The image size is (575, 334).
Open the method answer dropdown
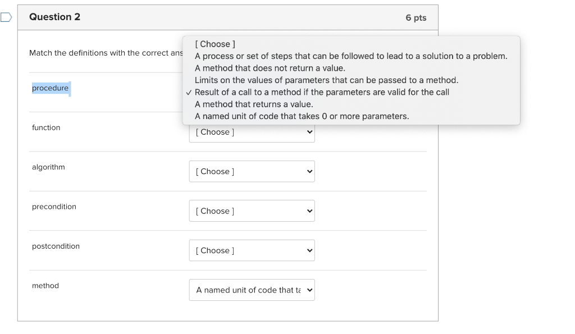click(252, 290)
